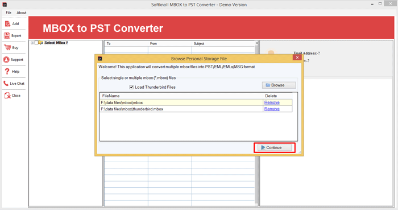Image resolution: width=398 pixels, height=210 pixels.
Task: Start Live Chat phone icon
Action: point(6,83)
